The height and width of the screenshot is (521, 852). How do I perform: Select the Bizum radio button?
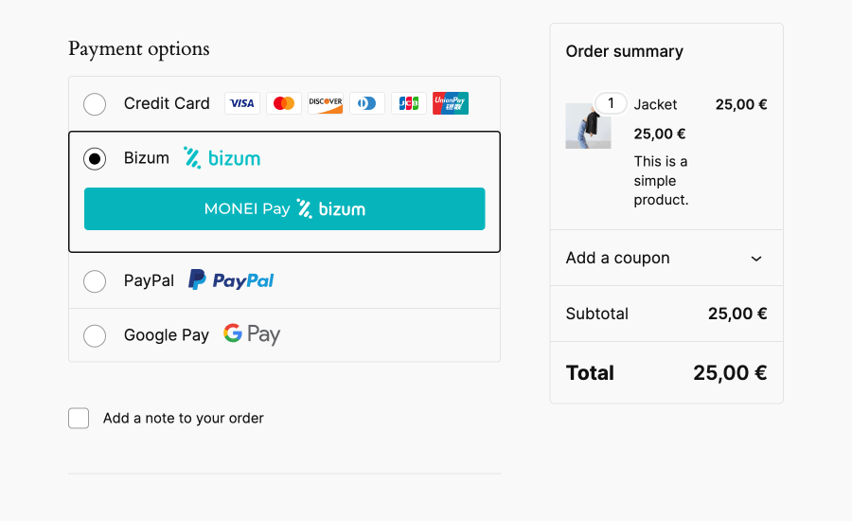pos(95,159)
